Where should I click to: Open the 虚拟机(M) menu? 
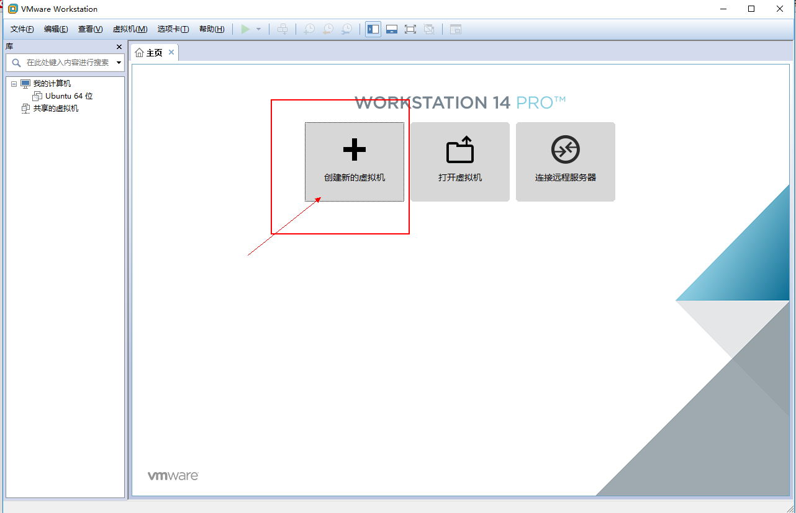point(130,29)
